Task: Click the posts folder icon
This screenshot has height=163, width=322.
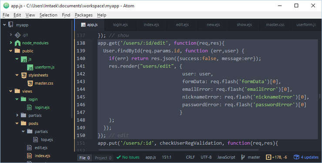Action: [23, 123]
